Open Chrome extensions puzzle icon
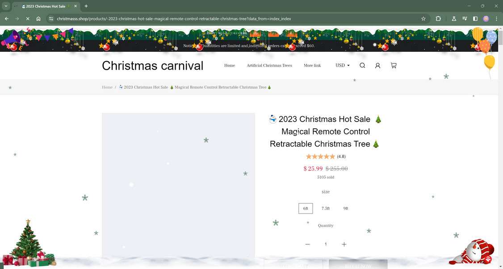 click(x=438, y=19)
